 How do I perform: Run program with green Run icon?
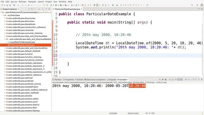pyautogui.click(x=56, y=5)
